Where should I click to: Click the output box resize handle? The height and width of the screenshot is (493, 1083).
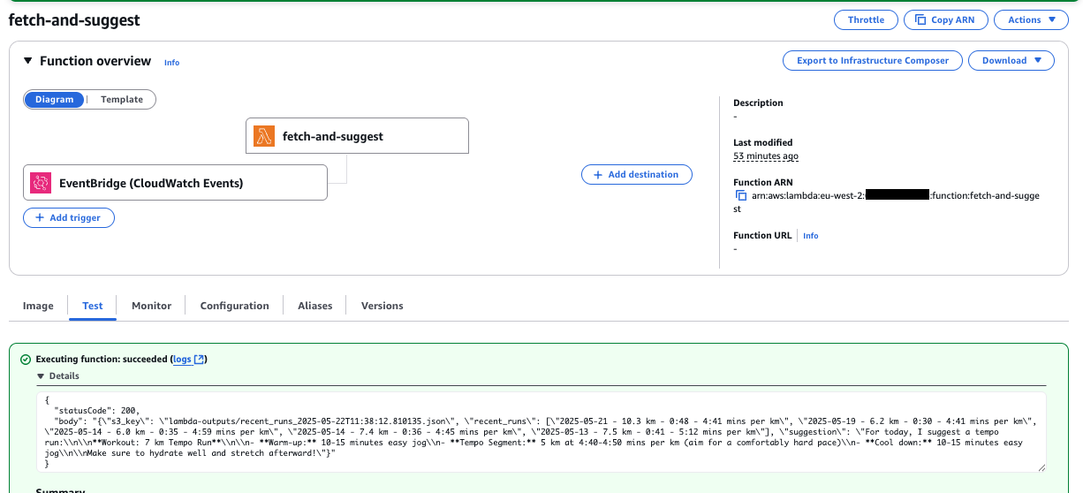1041,466
